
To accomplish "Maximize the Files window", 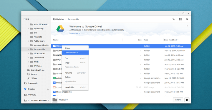I will pos(183,13).
